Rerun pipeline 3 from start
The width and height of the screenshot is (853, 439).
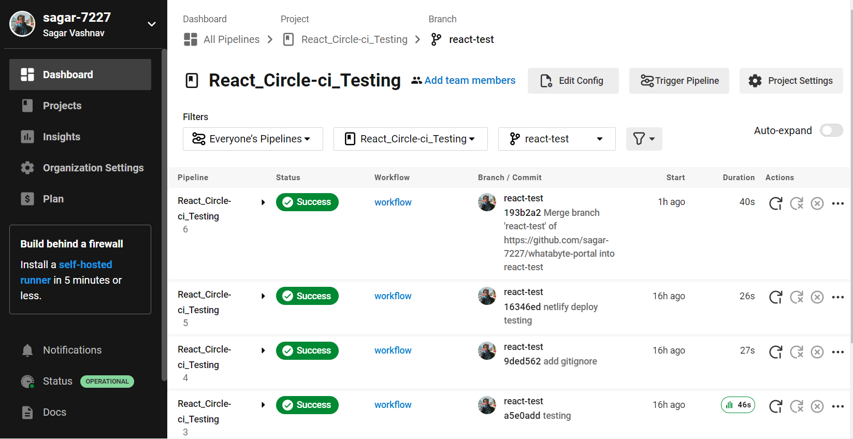pyautogui.click(x=775, y=406)
